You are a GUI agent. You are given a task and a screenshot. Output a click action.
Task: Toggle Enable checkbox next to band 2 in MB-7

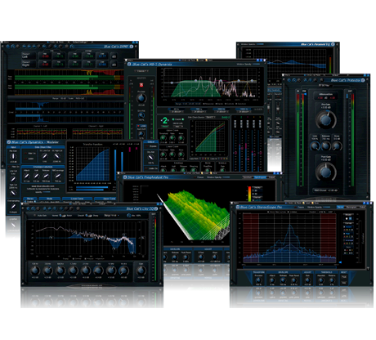click(x=177, y=119)
